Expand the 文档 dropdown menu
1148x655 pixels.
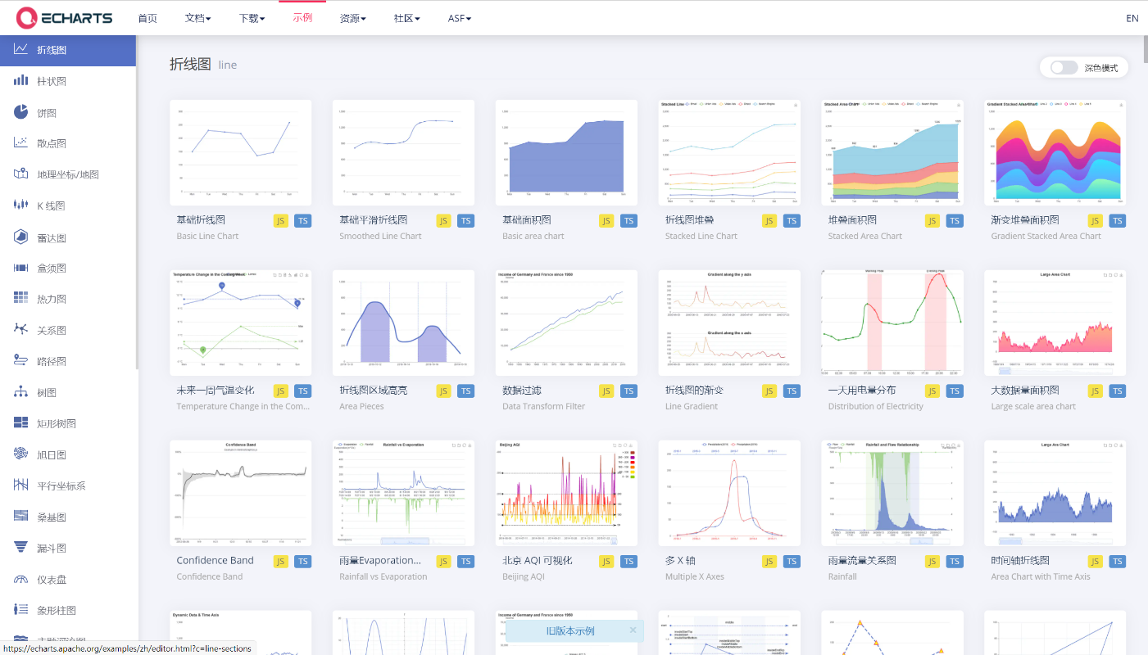coord(197,18)
